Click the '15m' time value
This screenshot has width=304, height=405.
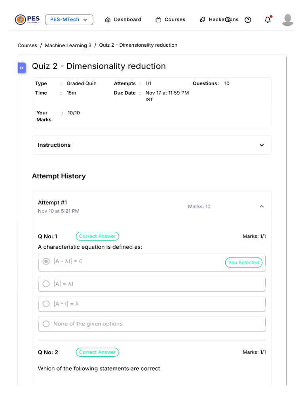71,93
